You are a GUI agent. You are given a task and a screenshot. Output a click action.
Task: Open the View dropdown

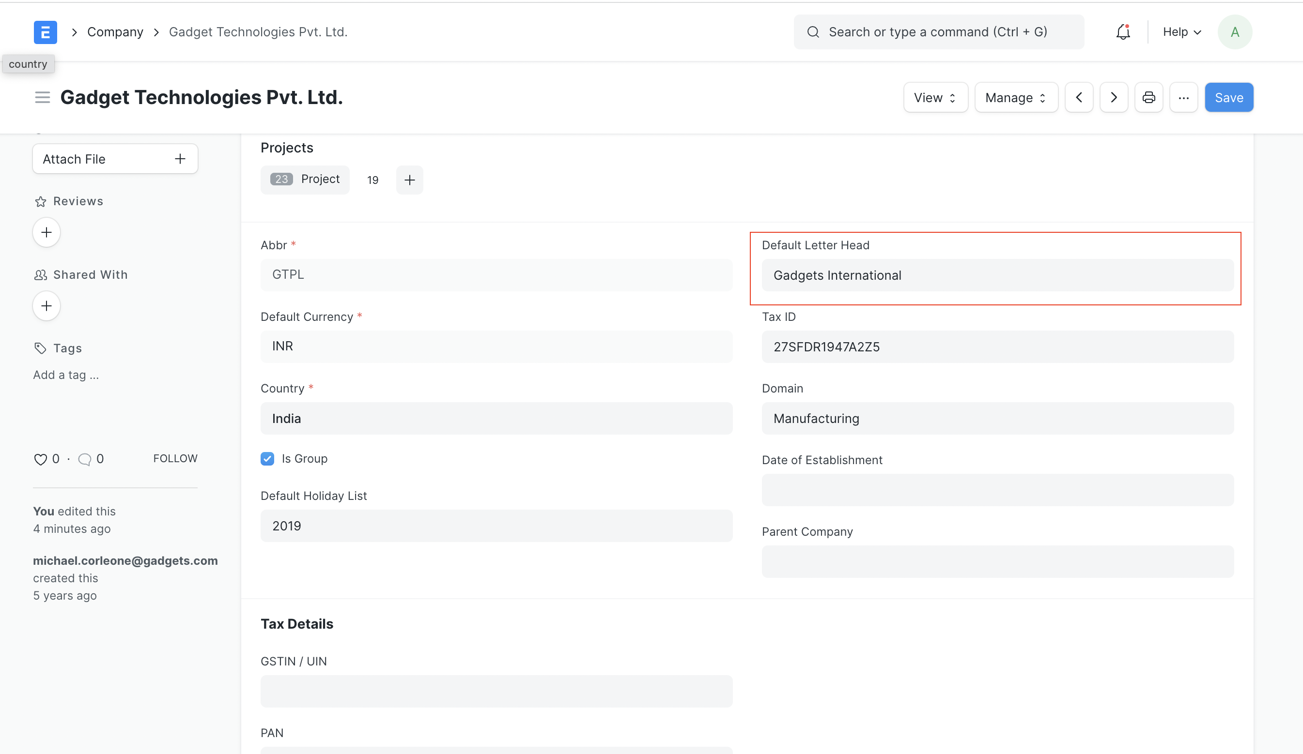(935, 97)
